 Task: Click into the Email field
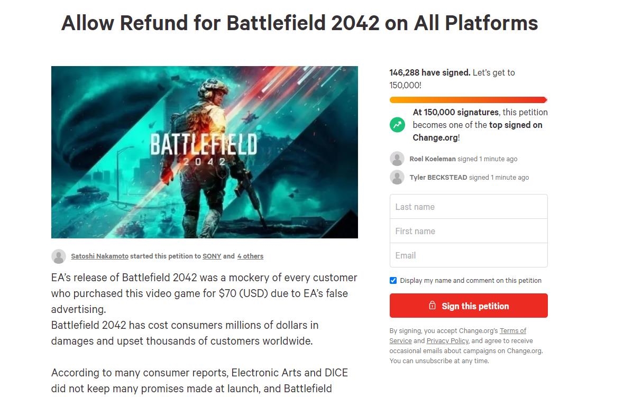click(x=469, y=255)
